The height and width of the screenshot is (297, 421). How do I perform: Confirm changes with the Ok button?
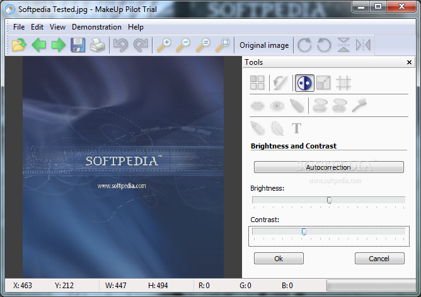click(279, 259)
